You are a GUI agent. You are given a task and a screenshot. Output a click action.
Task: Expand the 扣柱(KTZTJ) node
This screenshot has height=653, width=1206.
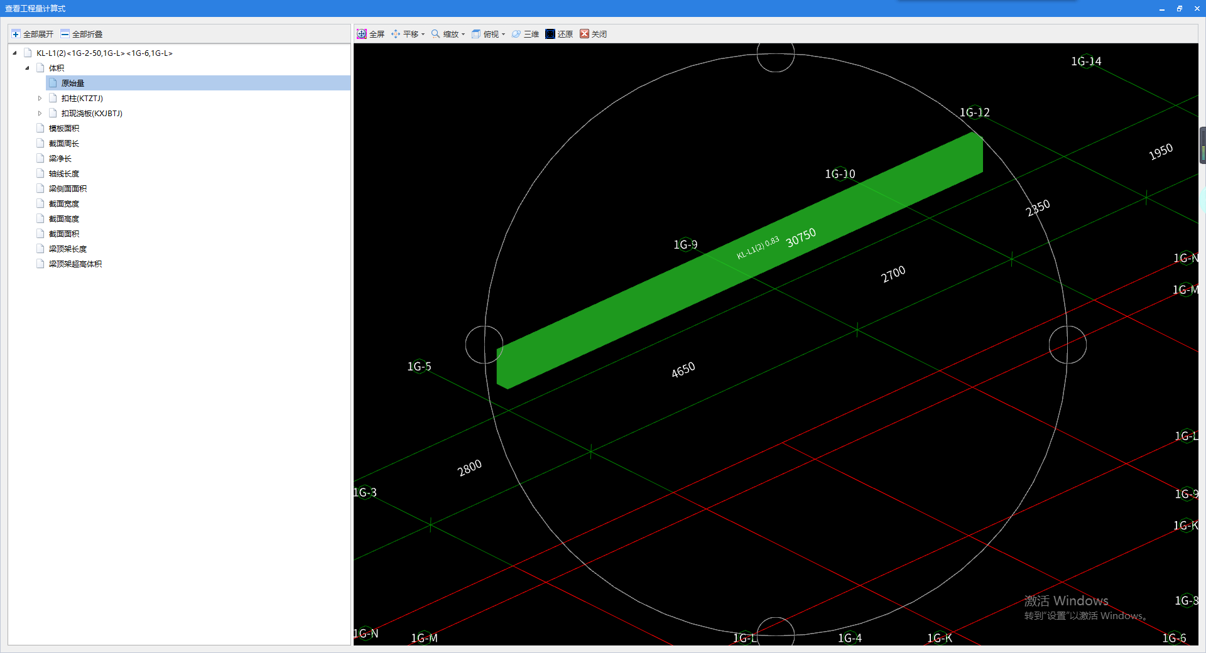[40, 98]
